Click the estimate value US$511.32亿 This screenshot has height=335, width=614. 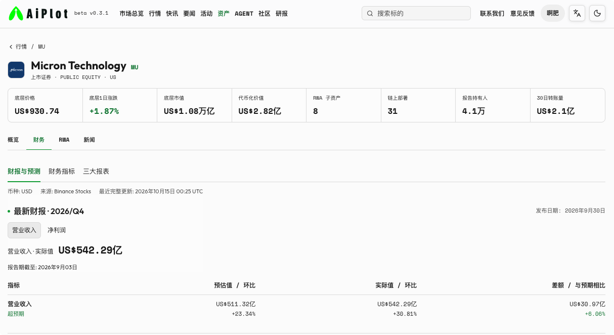(236, 304)
